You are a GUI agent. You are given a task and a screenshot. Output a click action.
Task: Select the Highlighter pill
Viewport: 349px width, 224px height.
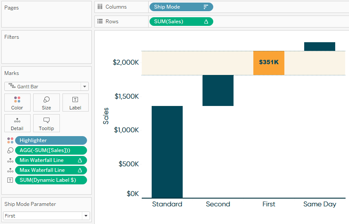pyautogui.click(x=51, y=140)
